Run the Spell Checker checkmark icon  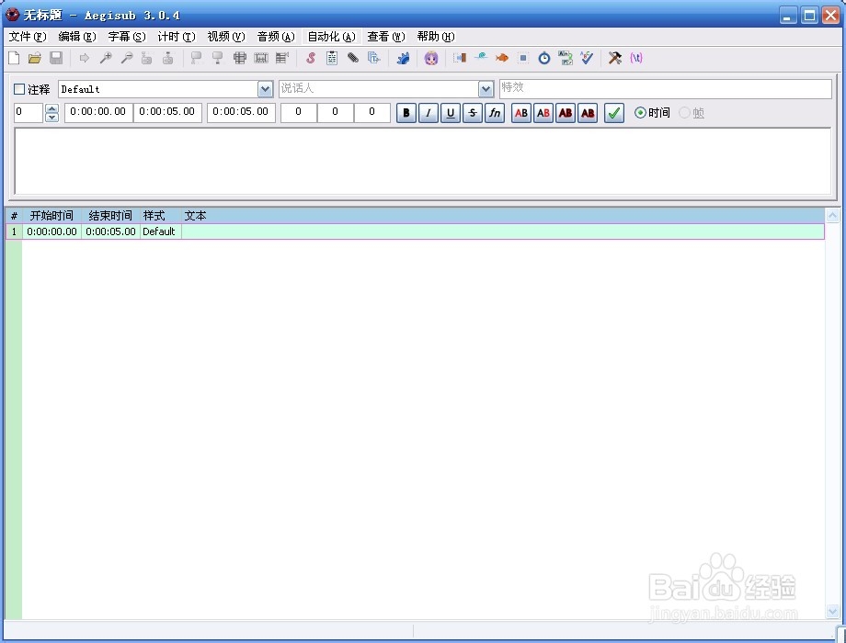tap(587, 58)
